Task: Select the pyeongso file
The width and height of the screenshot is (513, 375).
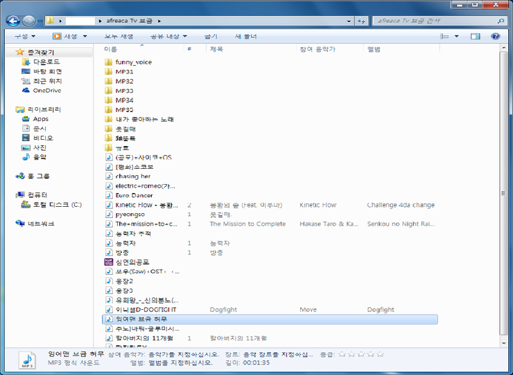Action: point(125,214)
